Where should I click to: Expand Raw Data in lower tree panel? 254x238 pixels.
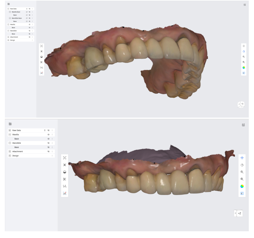[10, 130]
